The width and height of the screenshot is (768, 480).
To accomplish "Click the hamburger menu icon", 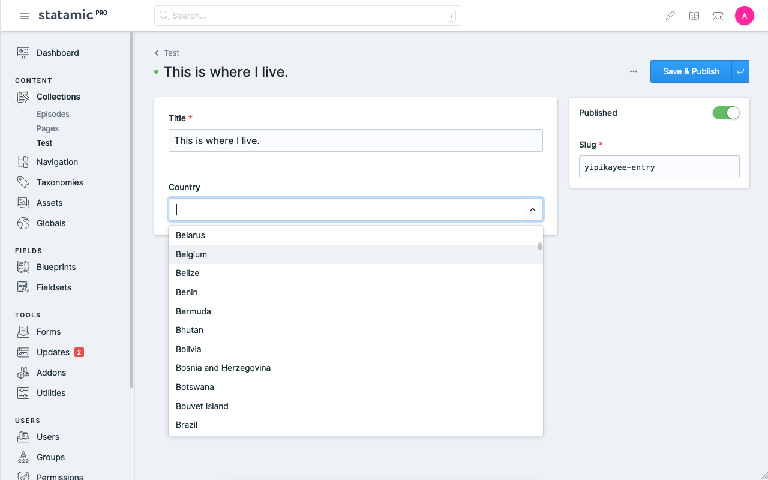I will tap(25, 16).
